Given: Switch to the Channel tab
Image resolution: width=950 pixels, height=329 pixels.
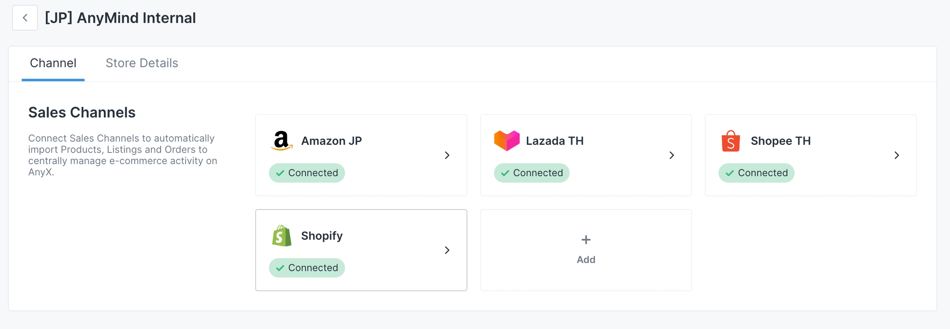Looking at the screenshot, I should [53, 63].
